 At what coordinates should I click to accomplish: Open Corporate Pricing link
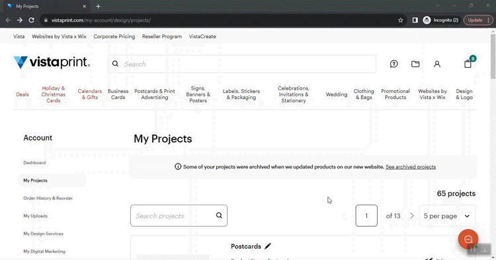[x=114, y=36]
